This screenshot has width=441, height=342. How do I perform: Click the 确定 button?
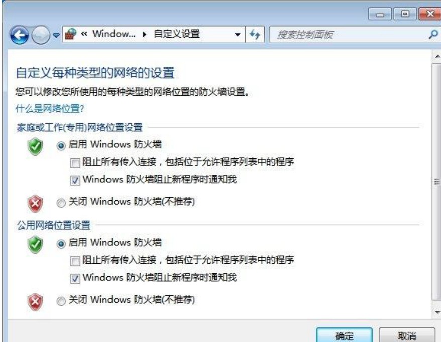pos(344,336)
